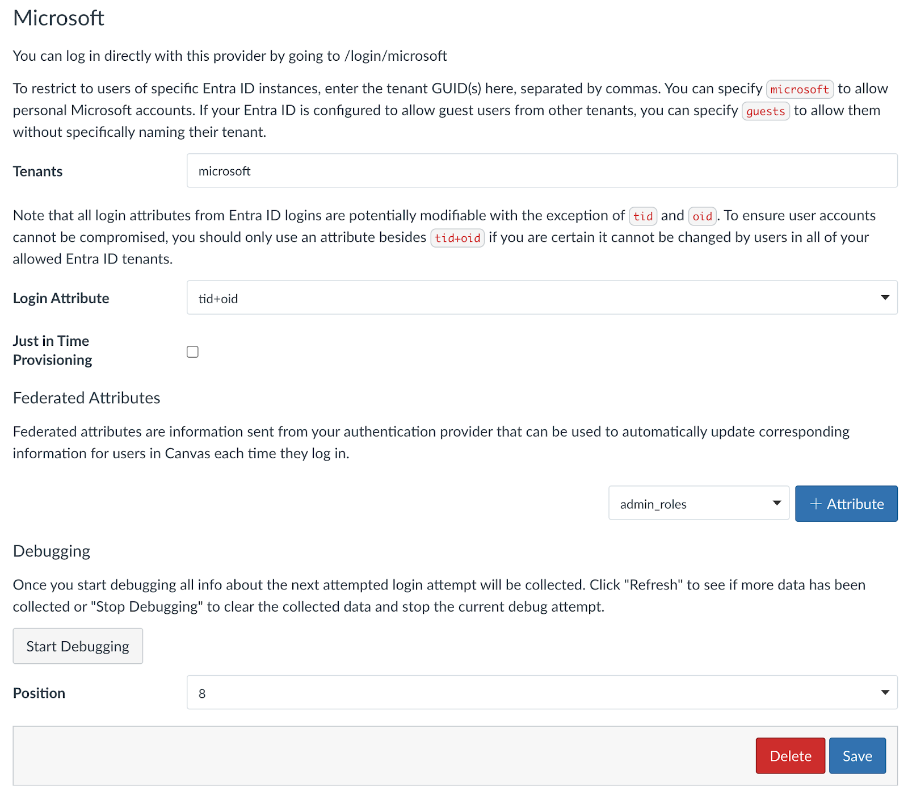This screenshot has width=908, height=787.
Task: Click the Position dropdown arrow icon
Action: [x=885, y=693]
